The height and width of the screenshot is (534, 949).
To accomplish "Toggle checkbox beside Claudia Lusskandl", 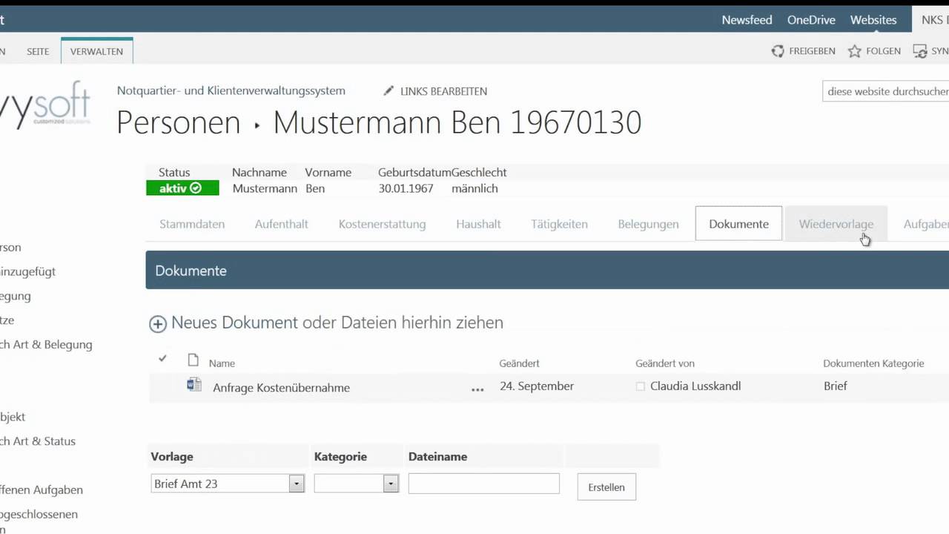I will pyautogui.click(x=641, y=386).
